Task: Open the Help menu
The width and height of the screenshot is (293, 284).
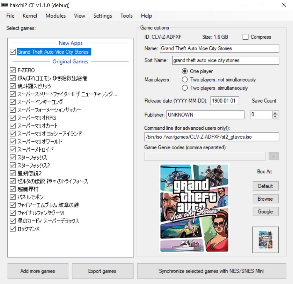Action: tap(146, 16)
